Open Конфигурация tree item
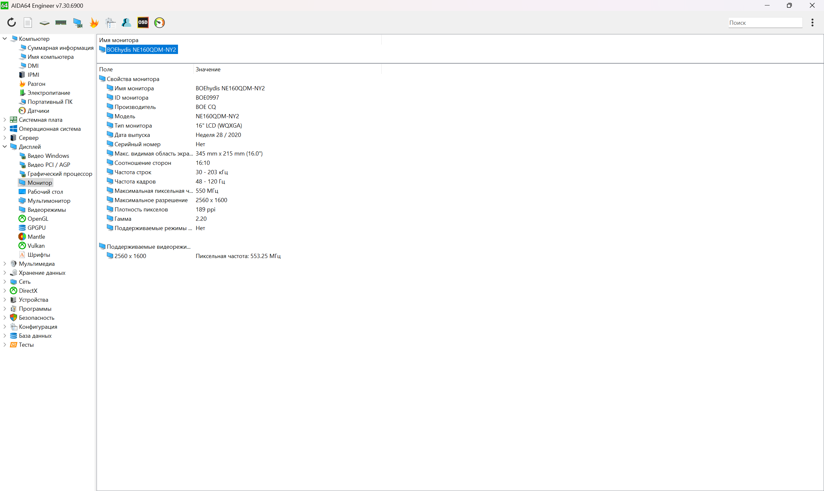The image size is (824, 491). [x=34, y=326]
